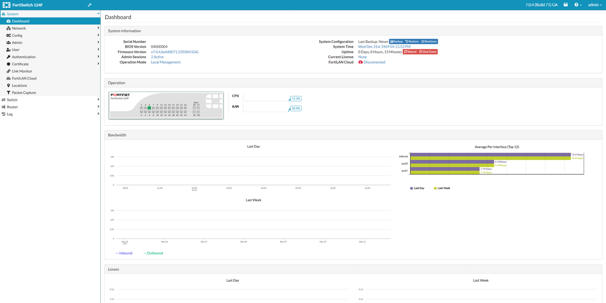Collapse the System menu chevron

98,14
